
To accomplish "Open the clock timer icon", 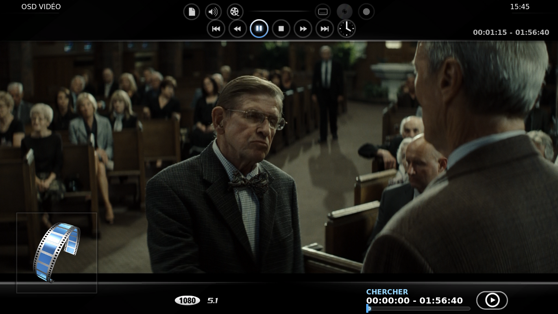I will 347,29.
